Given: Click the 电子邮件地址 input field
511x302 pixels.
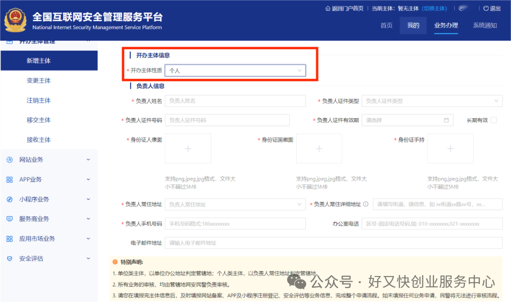Looking at the screenshot, I should point(334,243).
